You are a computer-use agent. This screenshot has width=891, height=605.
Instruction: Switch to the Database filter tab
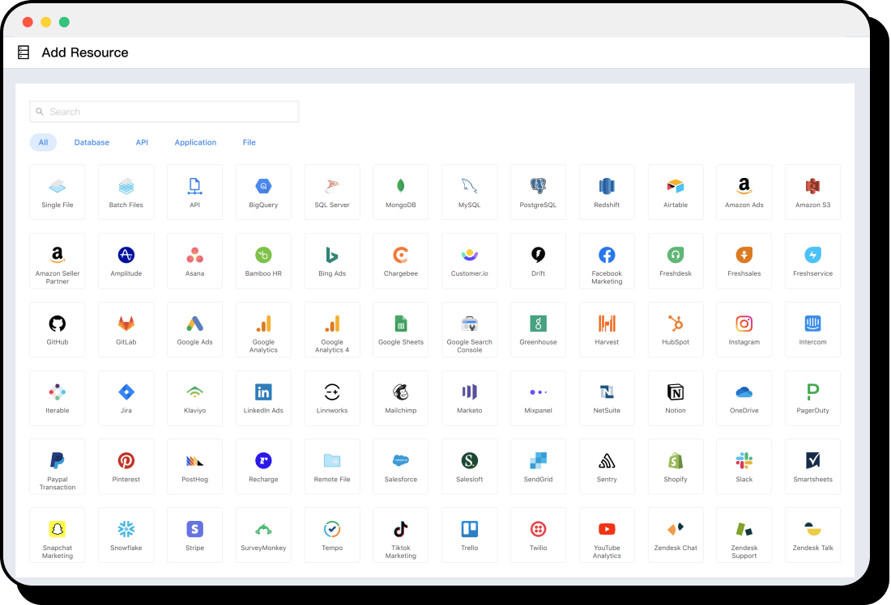pyautogui.click(x=92, y=142)
